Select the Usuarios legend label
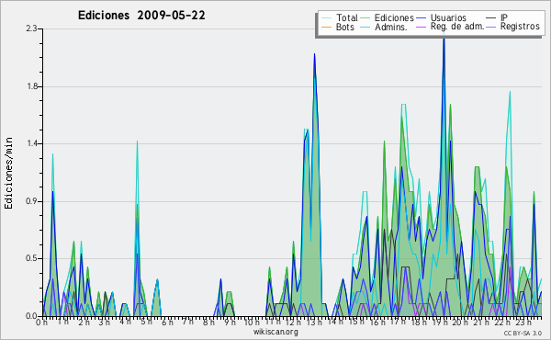 [x=448, y=17]
